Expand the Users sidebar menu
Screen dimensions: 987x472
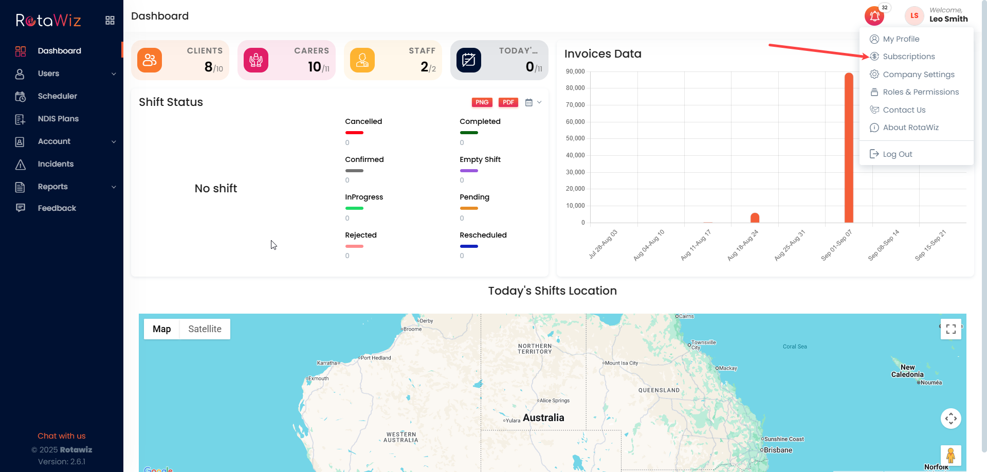(x=66, y=74)
